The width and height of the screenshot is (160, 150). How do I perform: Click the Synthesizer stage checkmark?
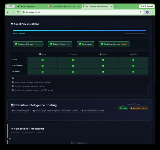click(x=80, y=44)
